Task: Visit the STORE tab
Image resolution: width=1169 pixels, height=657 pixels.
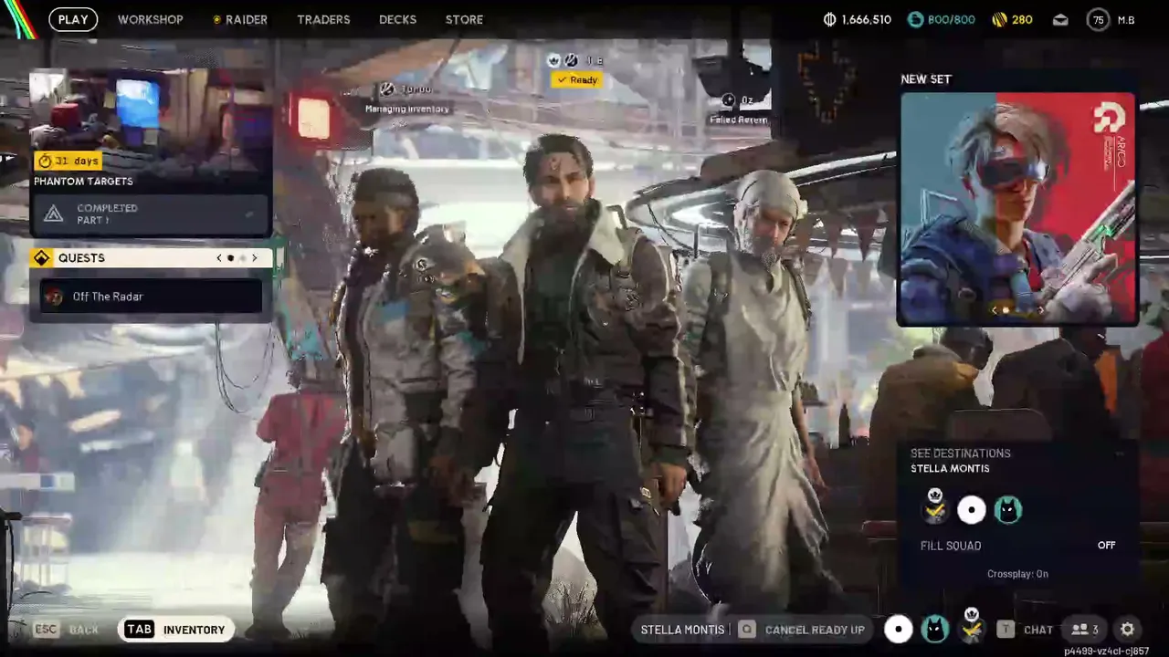Action: tap(464, 19)
